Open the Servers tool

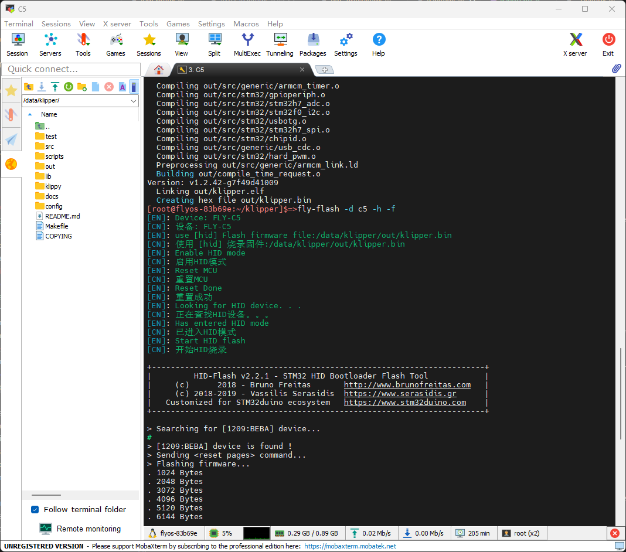(x=50, y=45)
